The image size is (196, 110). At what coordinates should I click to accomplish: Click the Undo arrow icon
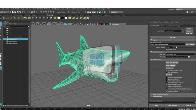20,12
